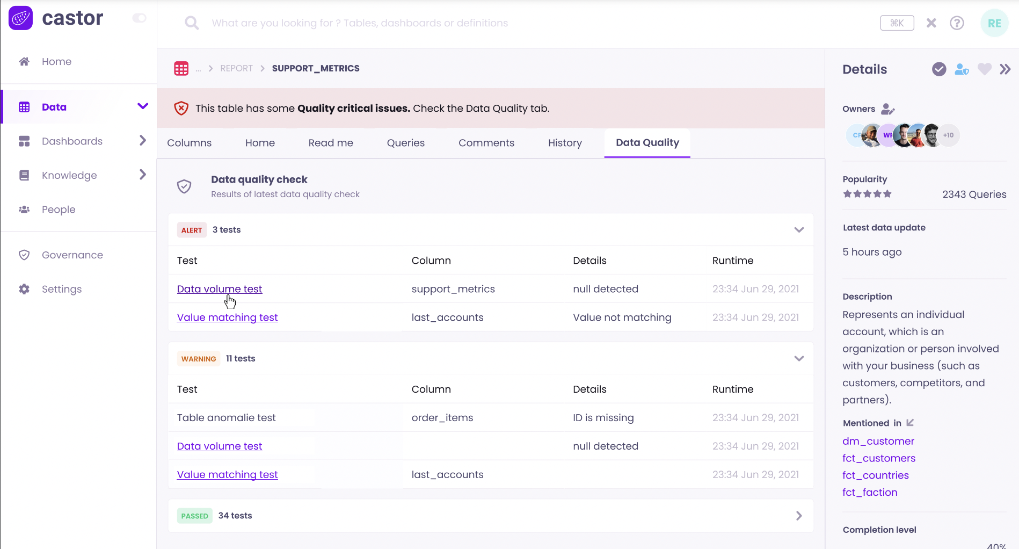Expand the PASSED 34 tests section
This screenshot has width=1019, height=549.
799,516
